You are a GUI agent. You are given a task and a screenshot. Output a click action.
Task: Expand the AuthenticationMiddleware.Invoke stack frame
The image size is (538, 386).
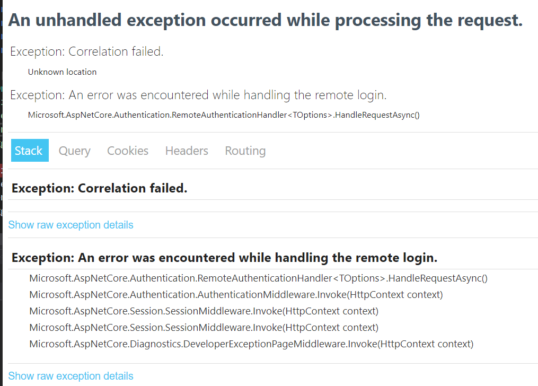(235, 294)
